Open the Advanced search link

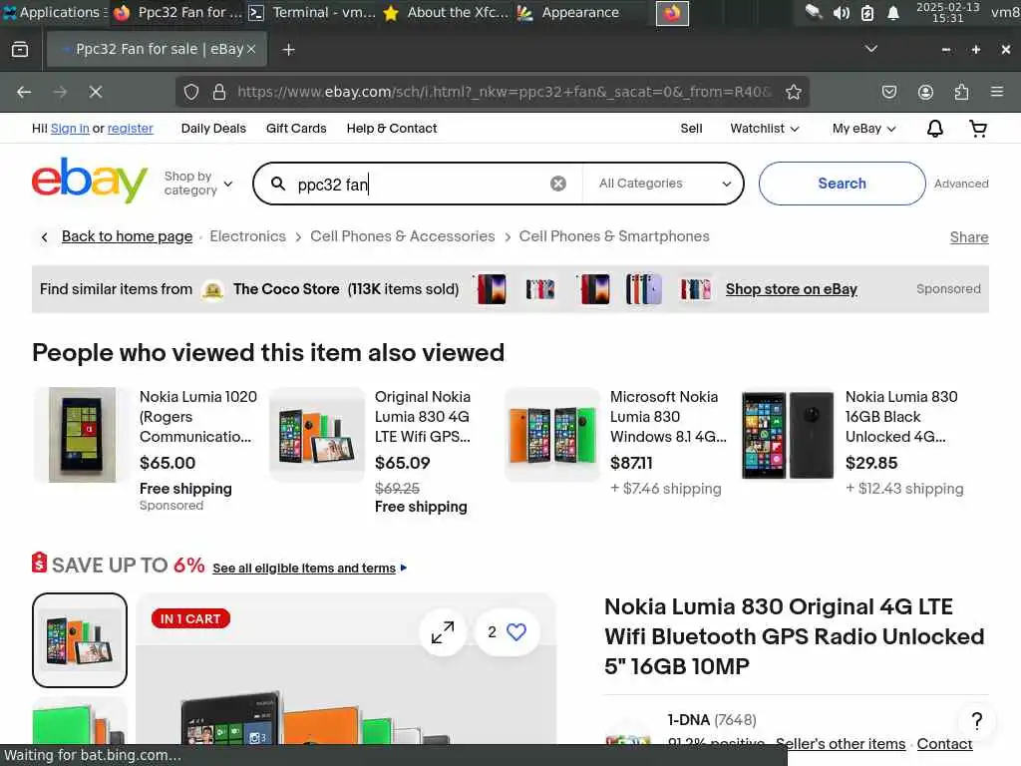click(961, 184)
